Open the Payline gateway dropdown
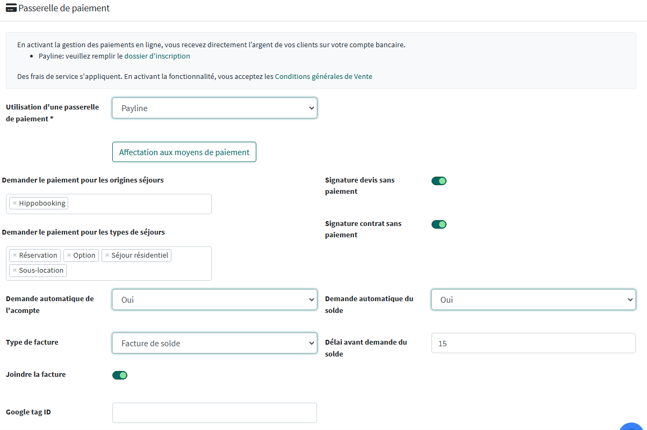The width and height of the screenshot is (647, 430). point(214,108)
